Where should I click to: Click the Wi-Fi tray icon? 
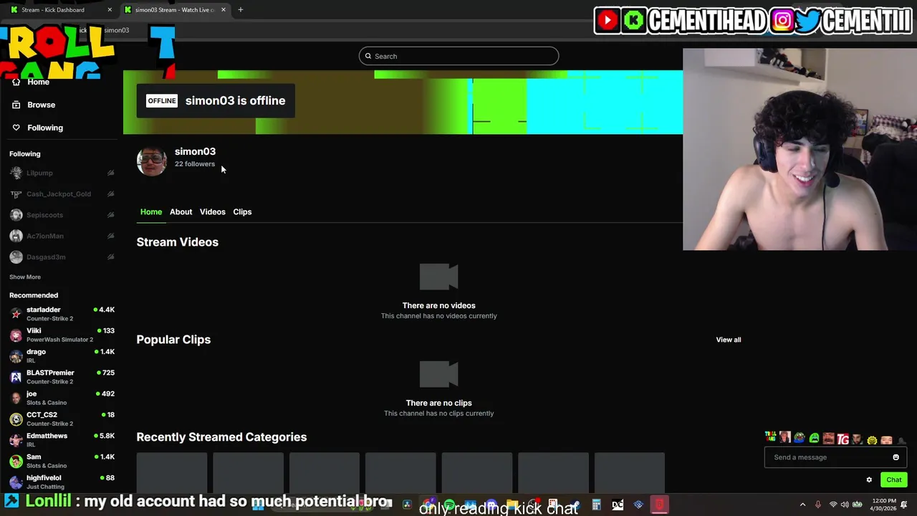(x=833, y=505)
